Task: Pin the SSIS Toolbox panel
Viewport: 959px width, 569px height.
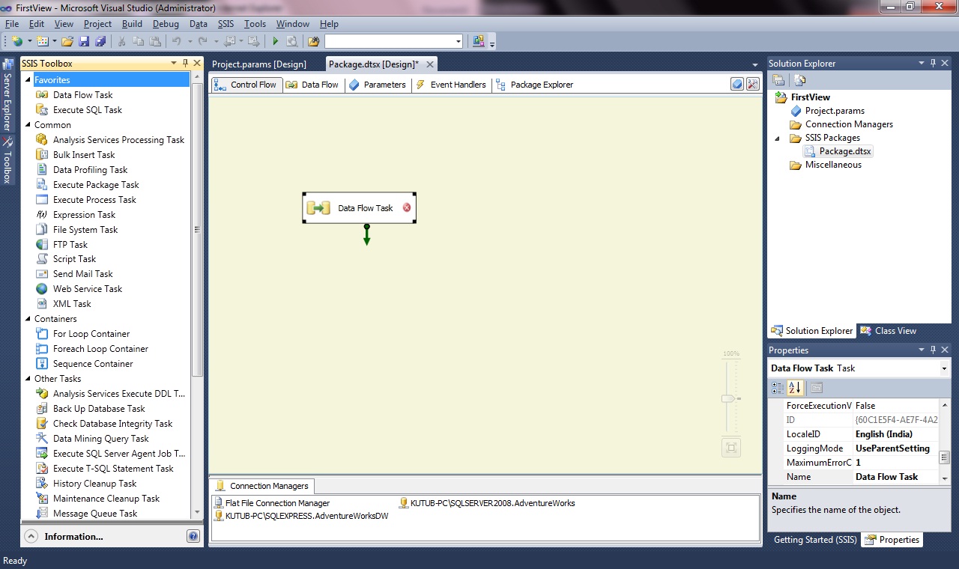Action: coord(185,64)
